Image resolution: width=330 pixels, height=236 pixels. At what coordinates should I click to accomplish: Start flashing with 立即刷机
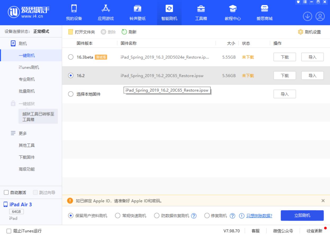click(x=301, y=215)
